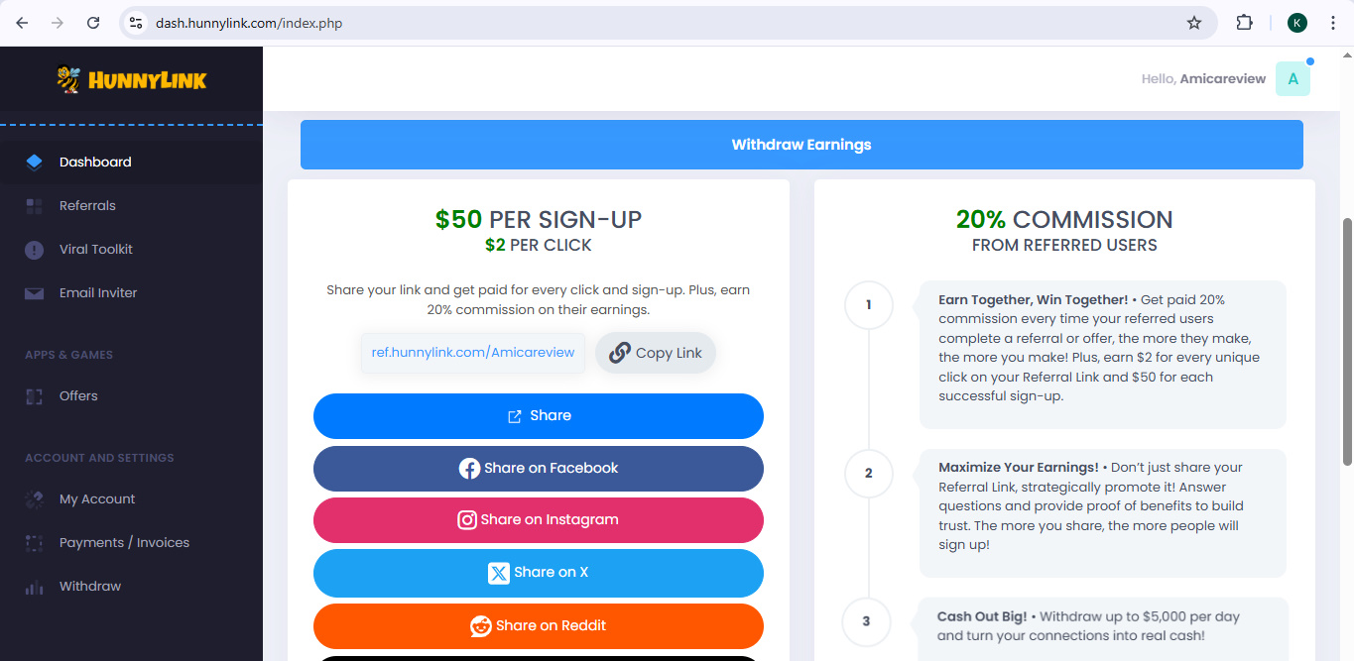1354x661 pixels.
Task: Click the Email Inviter envelope icon
Action: click(x=35, y=293)
